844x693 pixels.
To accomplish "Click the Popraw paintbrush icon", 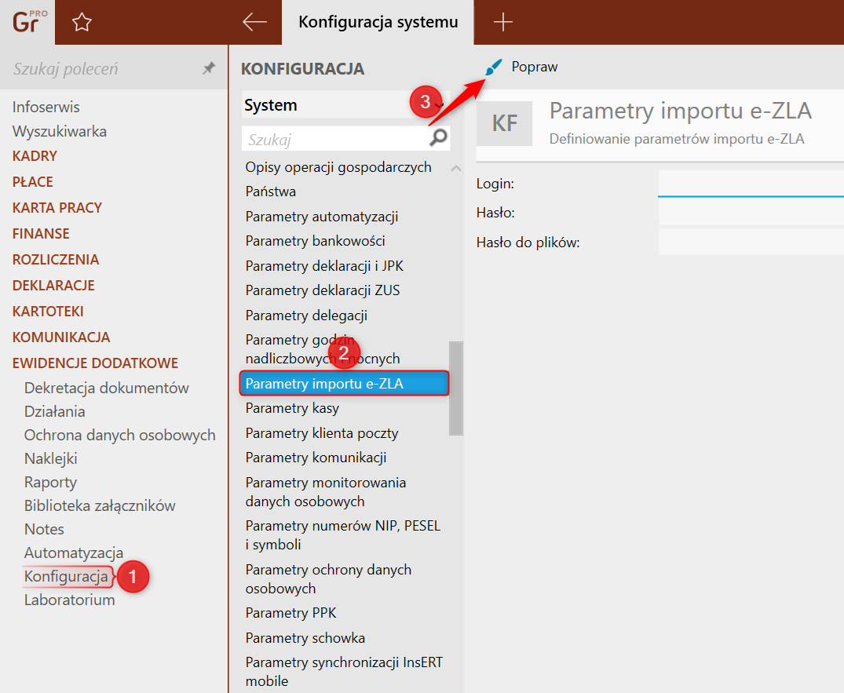I will 494,67.
